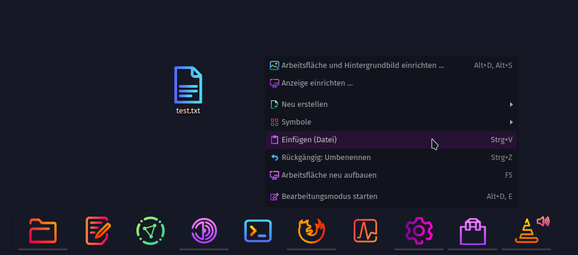Click undo arrow icon beside Rückgängig
Image resolution: width=578 pixels, height=255 pixels.
(275, 158)
